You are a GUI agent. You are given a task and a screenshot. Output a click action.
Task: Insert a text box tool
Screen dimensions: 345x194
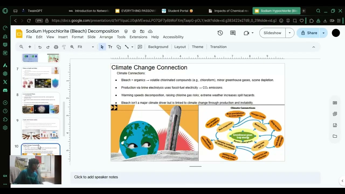(110, 47)
